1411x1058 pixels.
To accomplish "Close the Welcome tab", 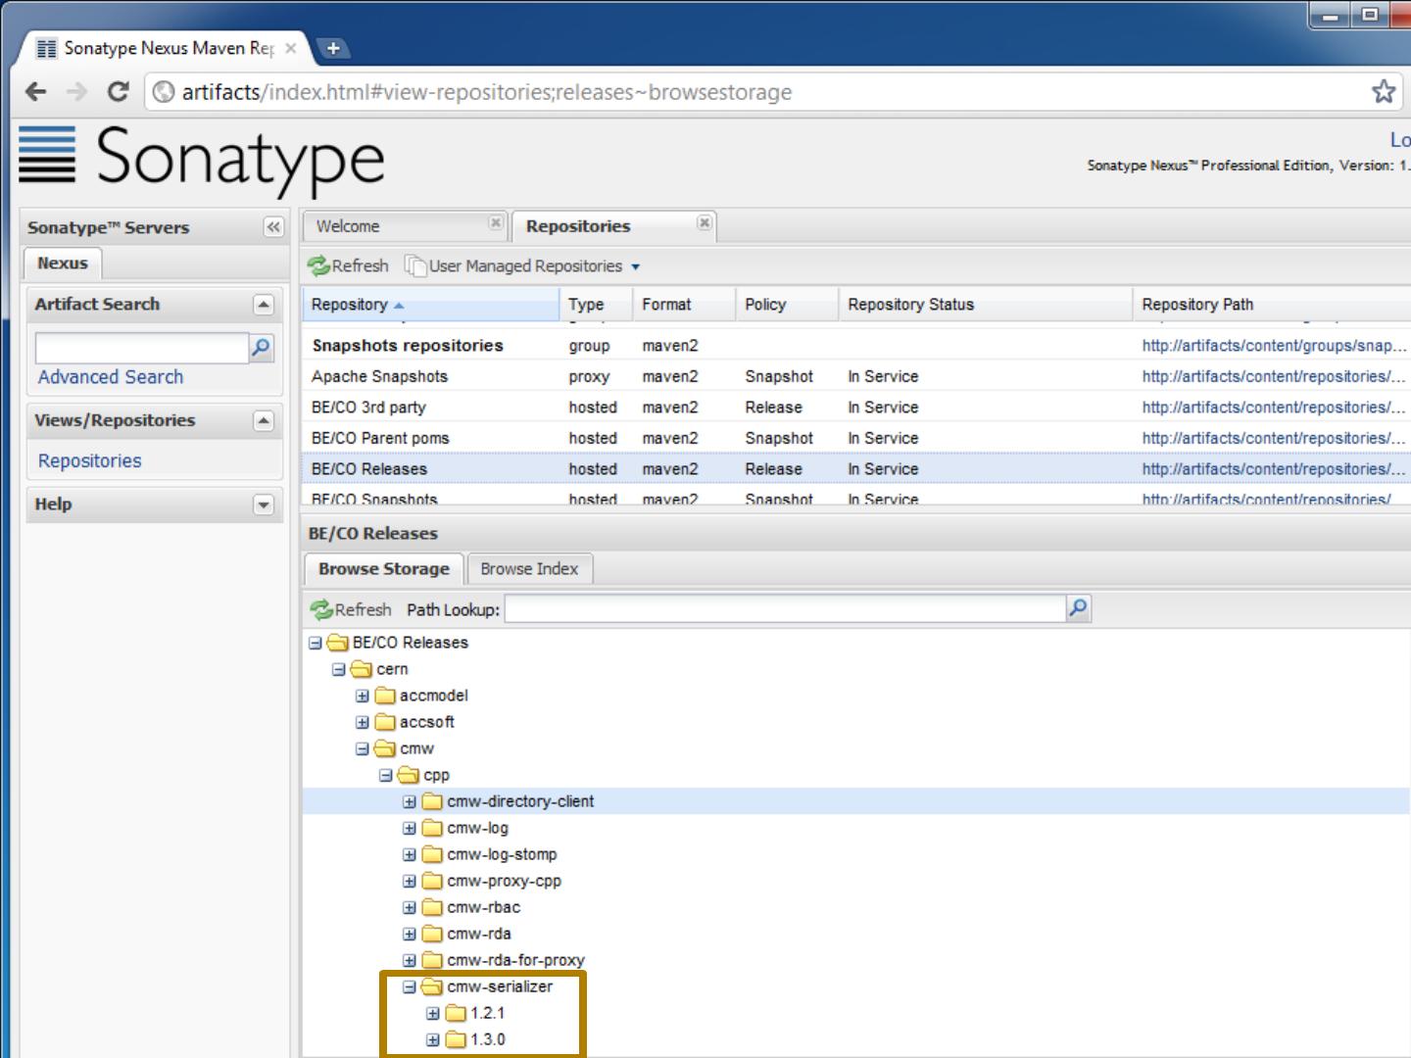I will 496,223.
